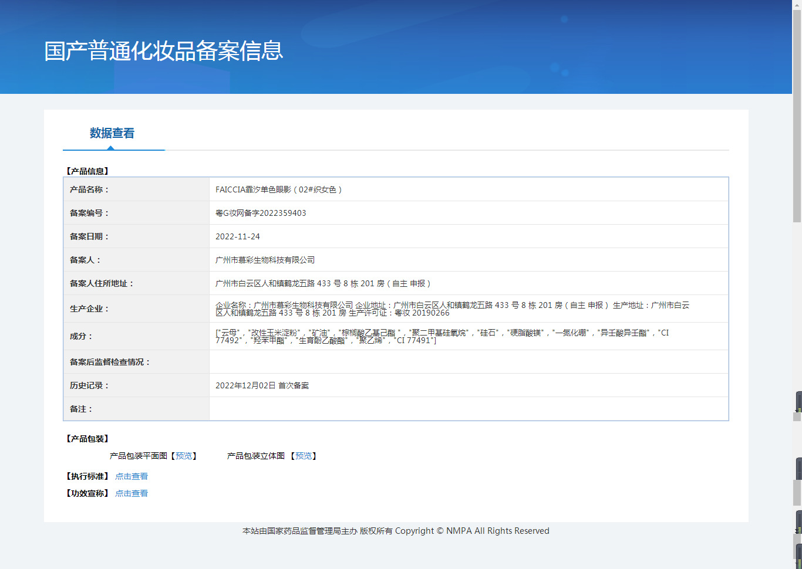Viewport: 802px width, 569px height.
Task: Click the 历史记录： row label
Action: (x=89, y=385)
